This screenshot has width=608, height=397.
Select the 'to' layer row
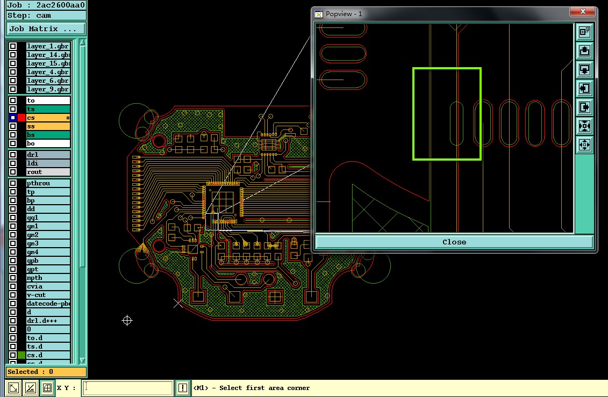[48, 100]
